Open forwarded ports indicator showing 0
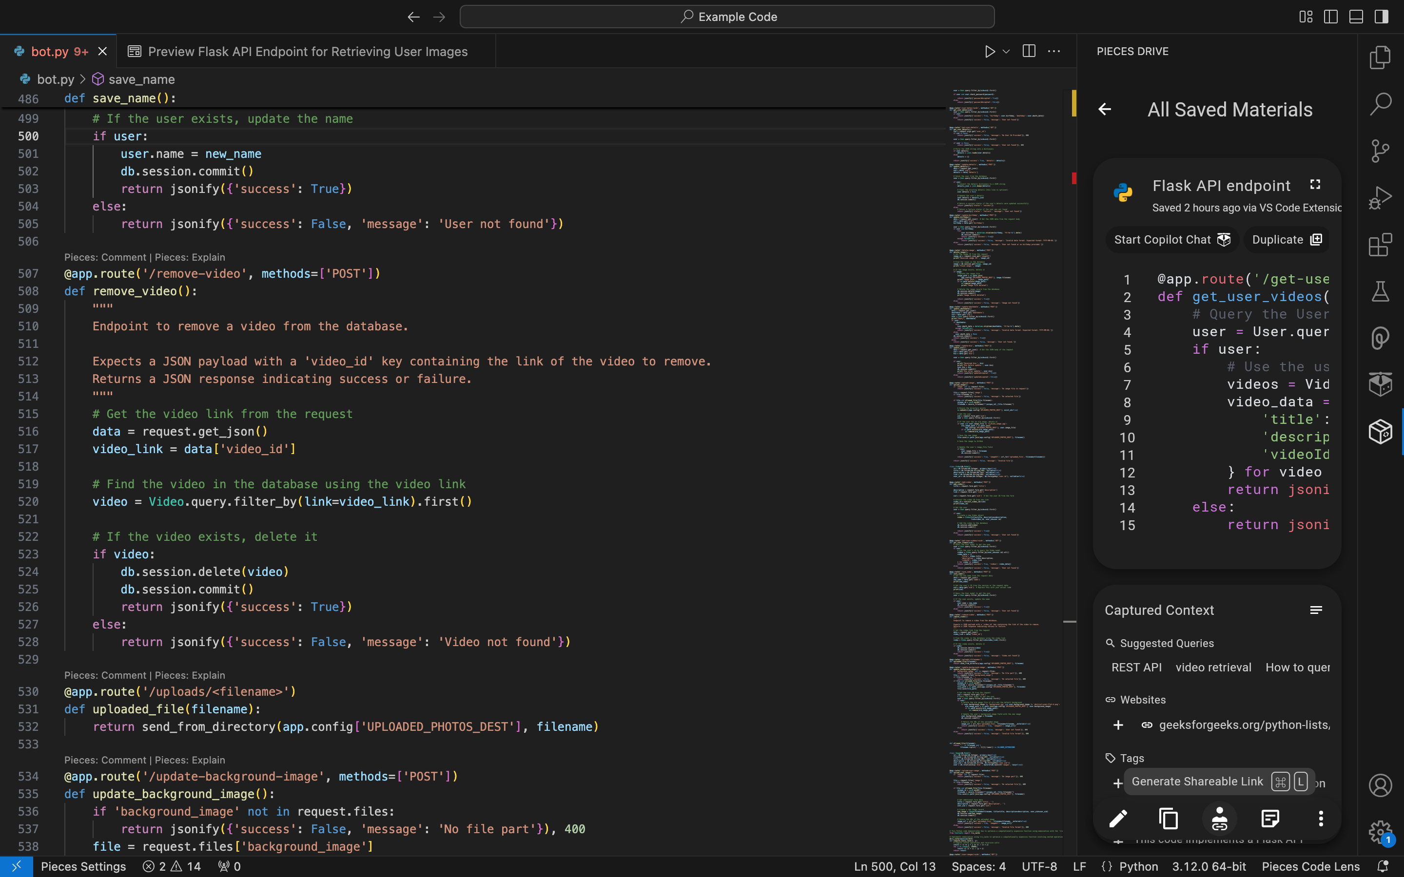This screenshot has height=877, width=1404. [229, 867]
